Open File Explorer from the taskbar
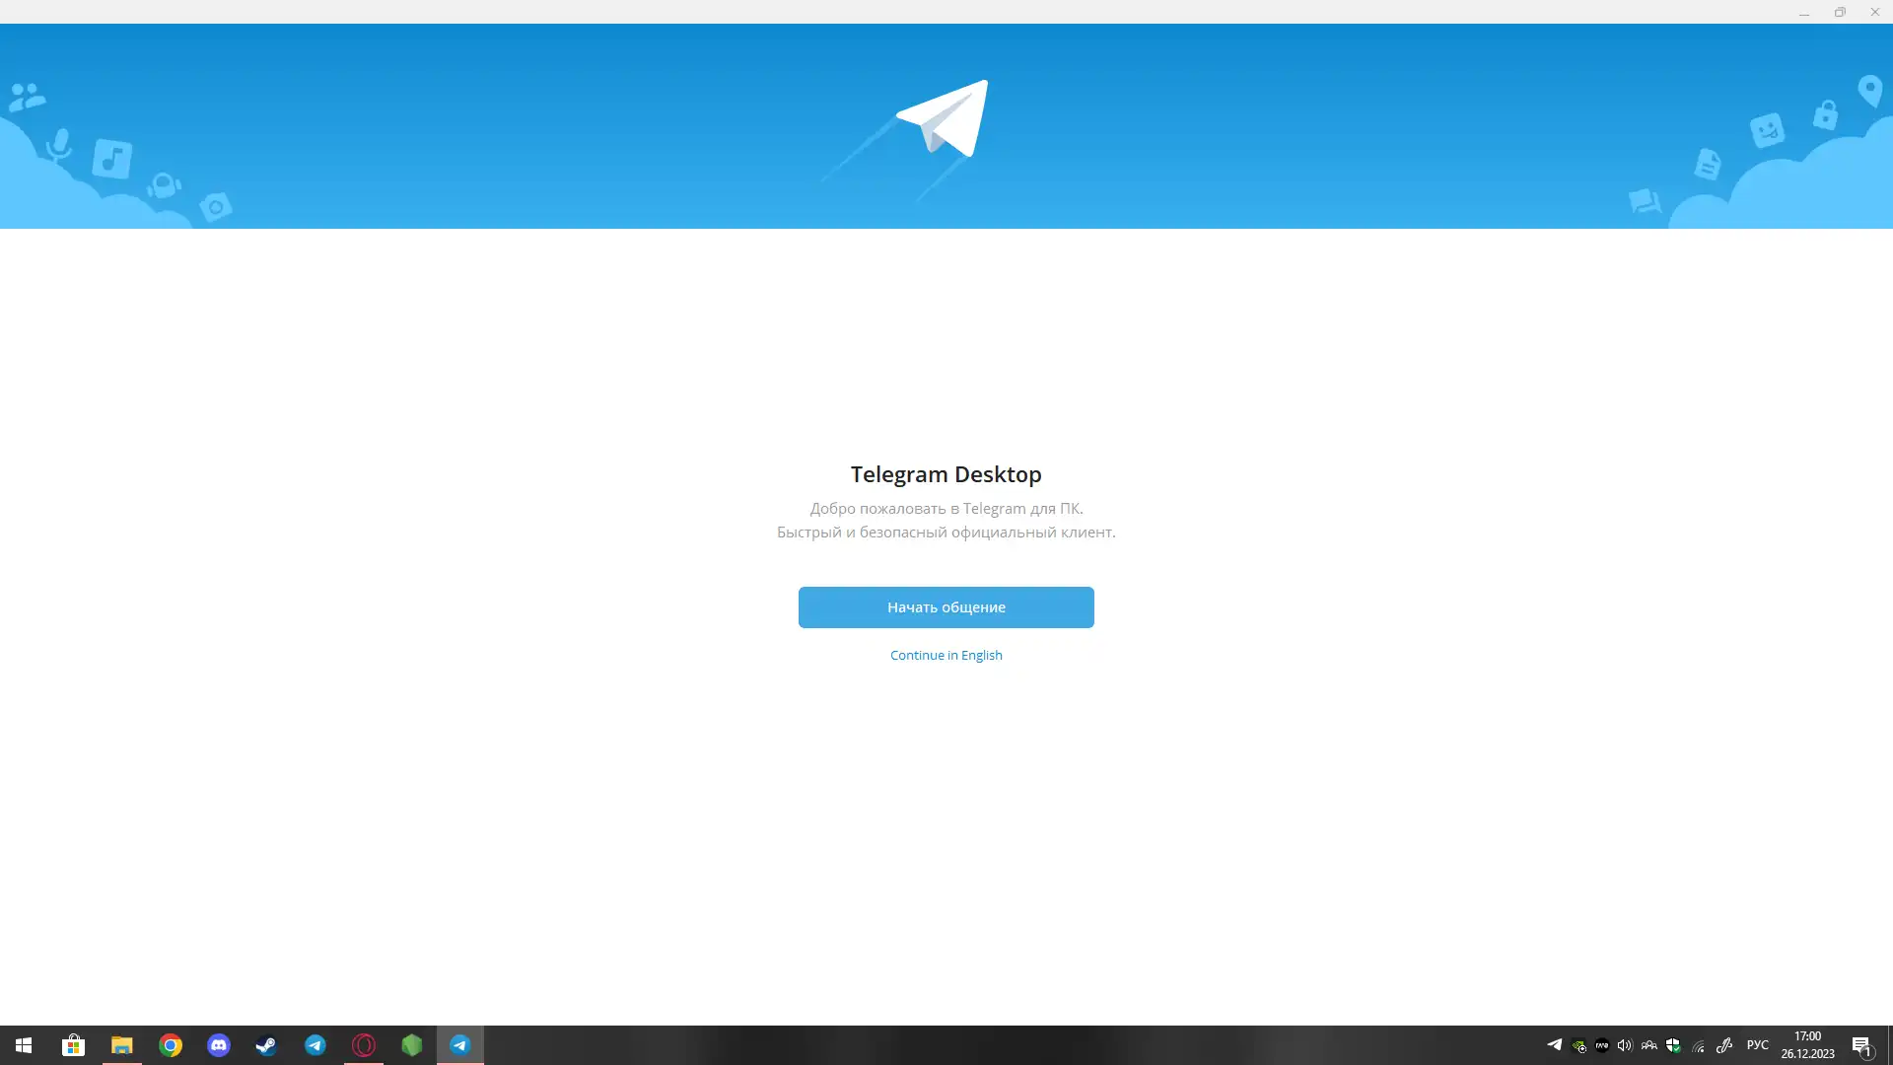This screenshot has height=1065, width=1893. 121,1045
